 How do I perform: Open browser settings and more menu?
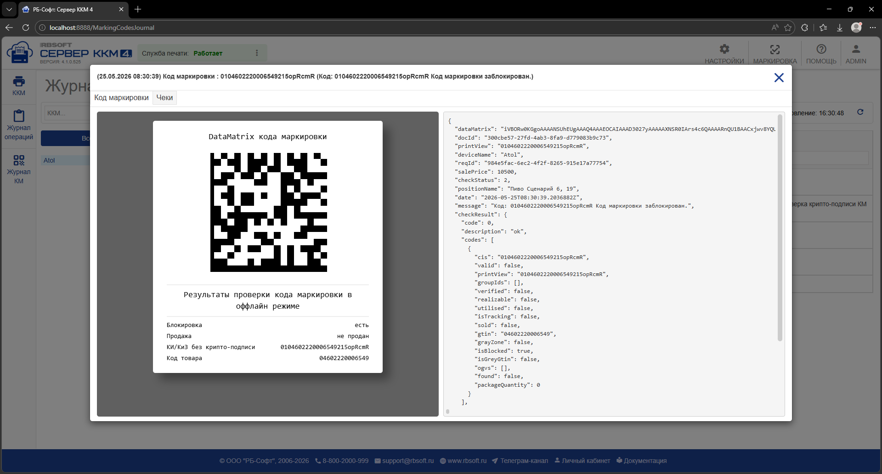[873, 28]
